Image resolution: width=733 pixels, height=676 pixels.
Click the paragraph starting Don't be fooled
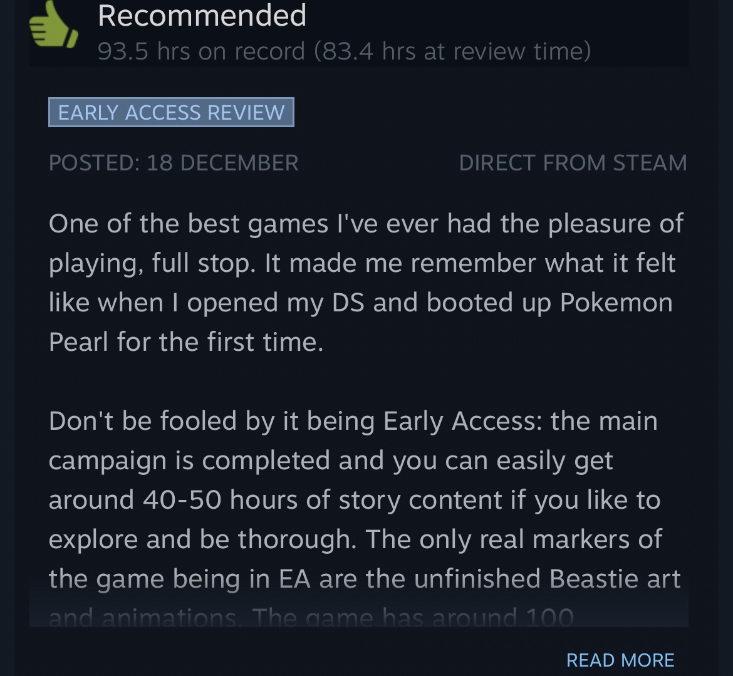[x=365, y=499]
